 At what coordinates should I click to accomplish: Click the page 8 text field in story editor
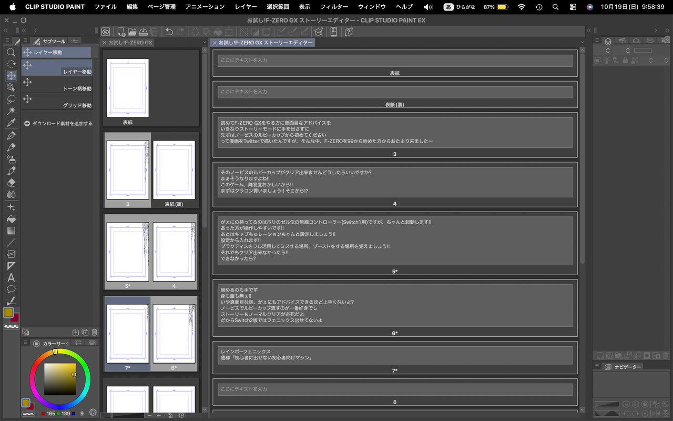click(x=395, y=389)
